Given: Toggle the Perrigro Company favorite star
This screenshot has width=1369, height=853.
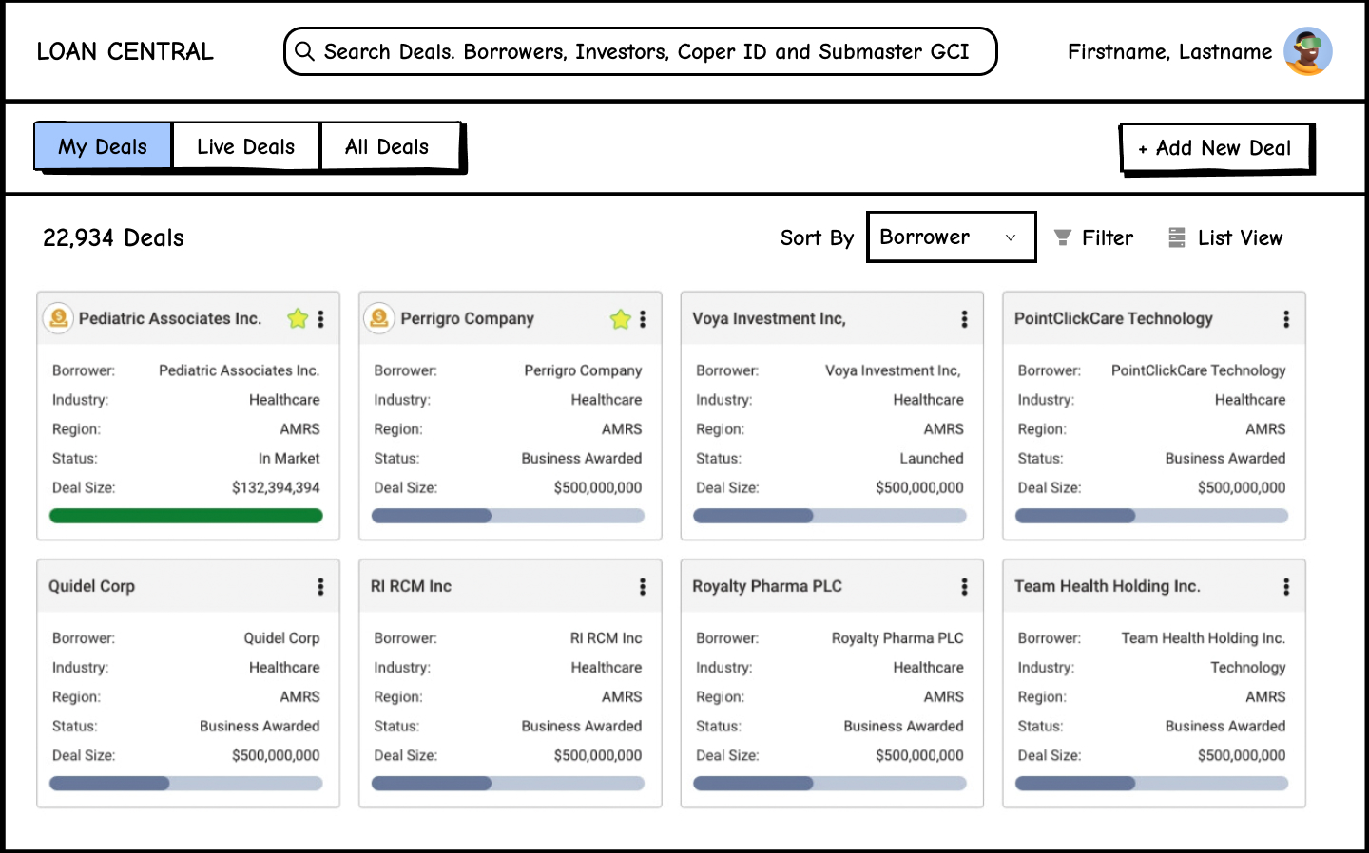Looking at the screenshot, I should tap(620, 319).
